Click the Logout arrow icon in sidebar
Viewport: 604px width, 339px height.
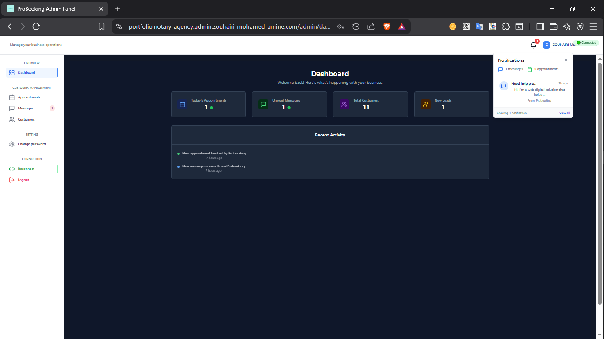click(x=11, y=180)
